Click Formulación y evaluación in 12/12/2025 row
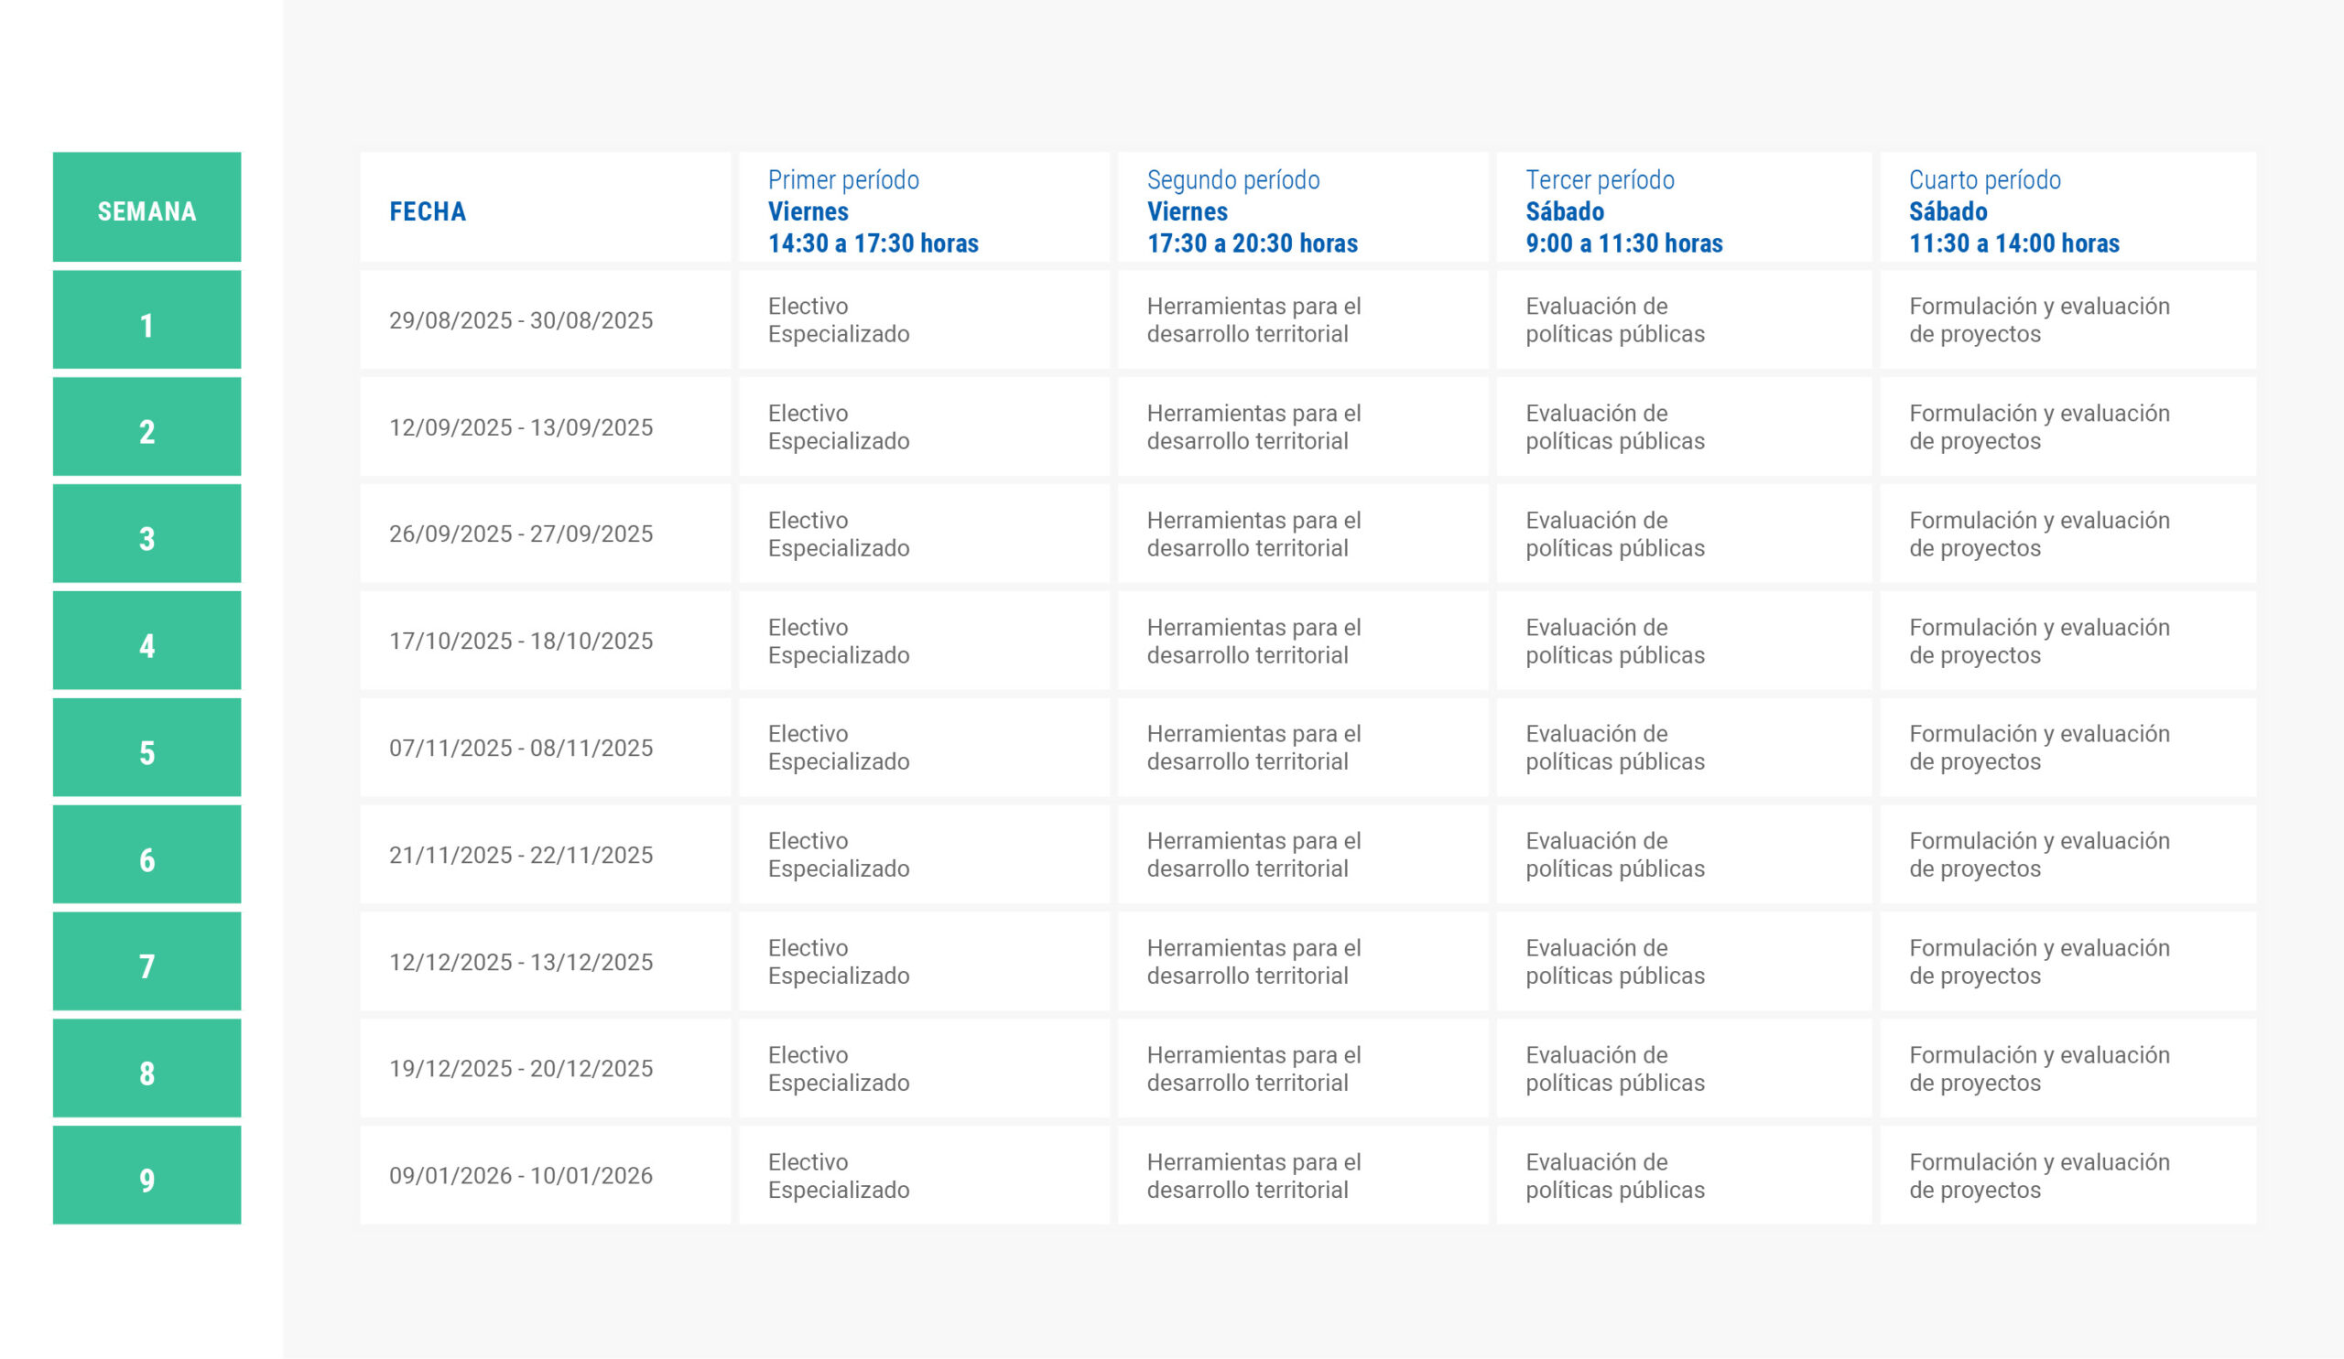Viewport: 2344px width, 1359px height. tap(2067, 961)
